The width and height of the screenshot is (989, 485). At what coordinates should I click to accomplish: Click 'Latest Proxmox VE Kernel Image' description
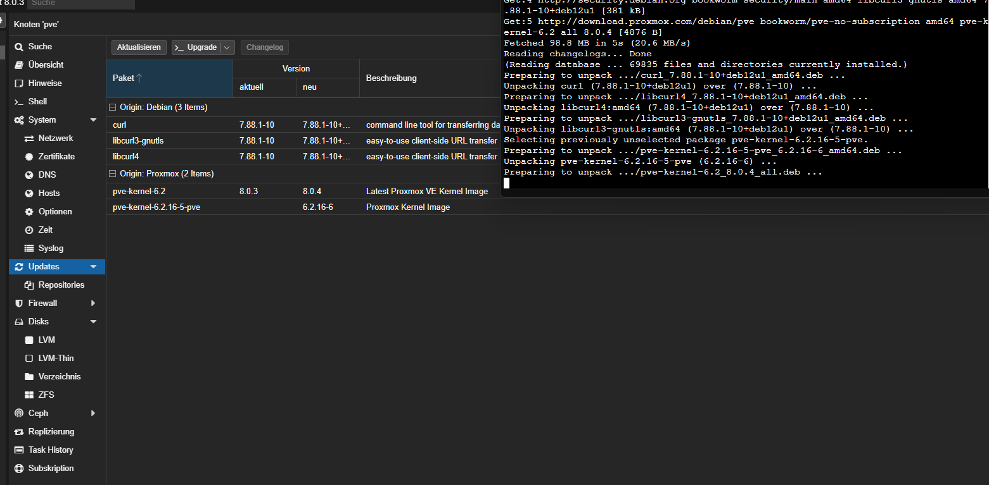tap(427, 191)
